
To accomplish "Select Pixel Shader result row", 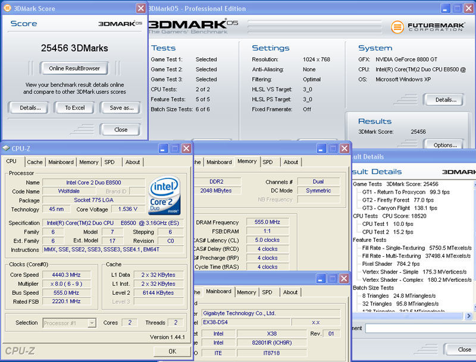I will [391, 264].
